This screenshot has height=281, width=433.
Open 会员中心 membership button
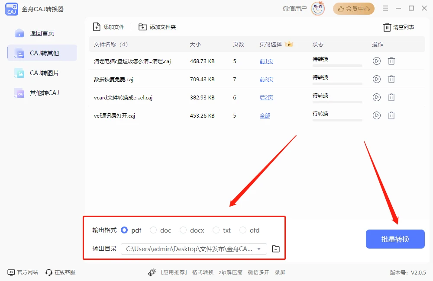pyautogui.click(x=354, y=9)
